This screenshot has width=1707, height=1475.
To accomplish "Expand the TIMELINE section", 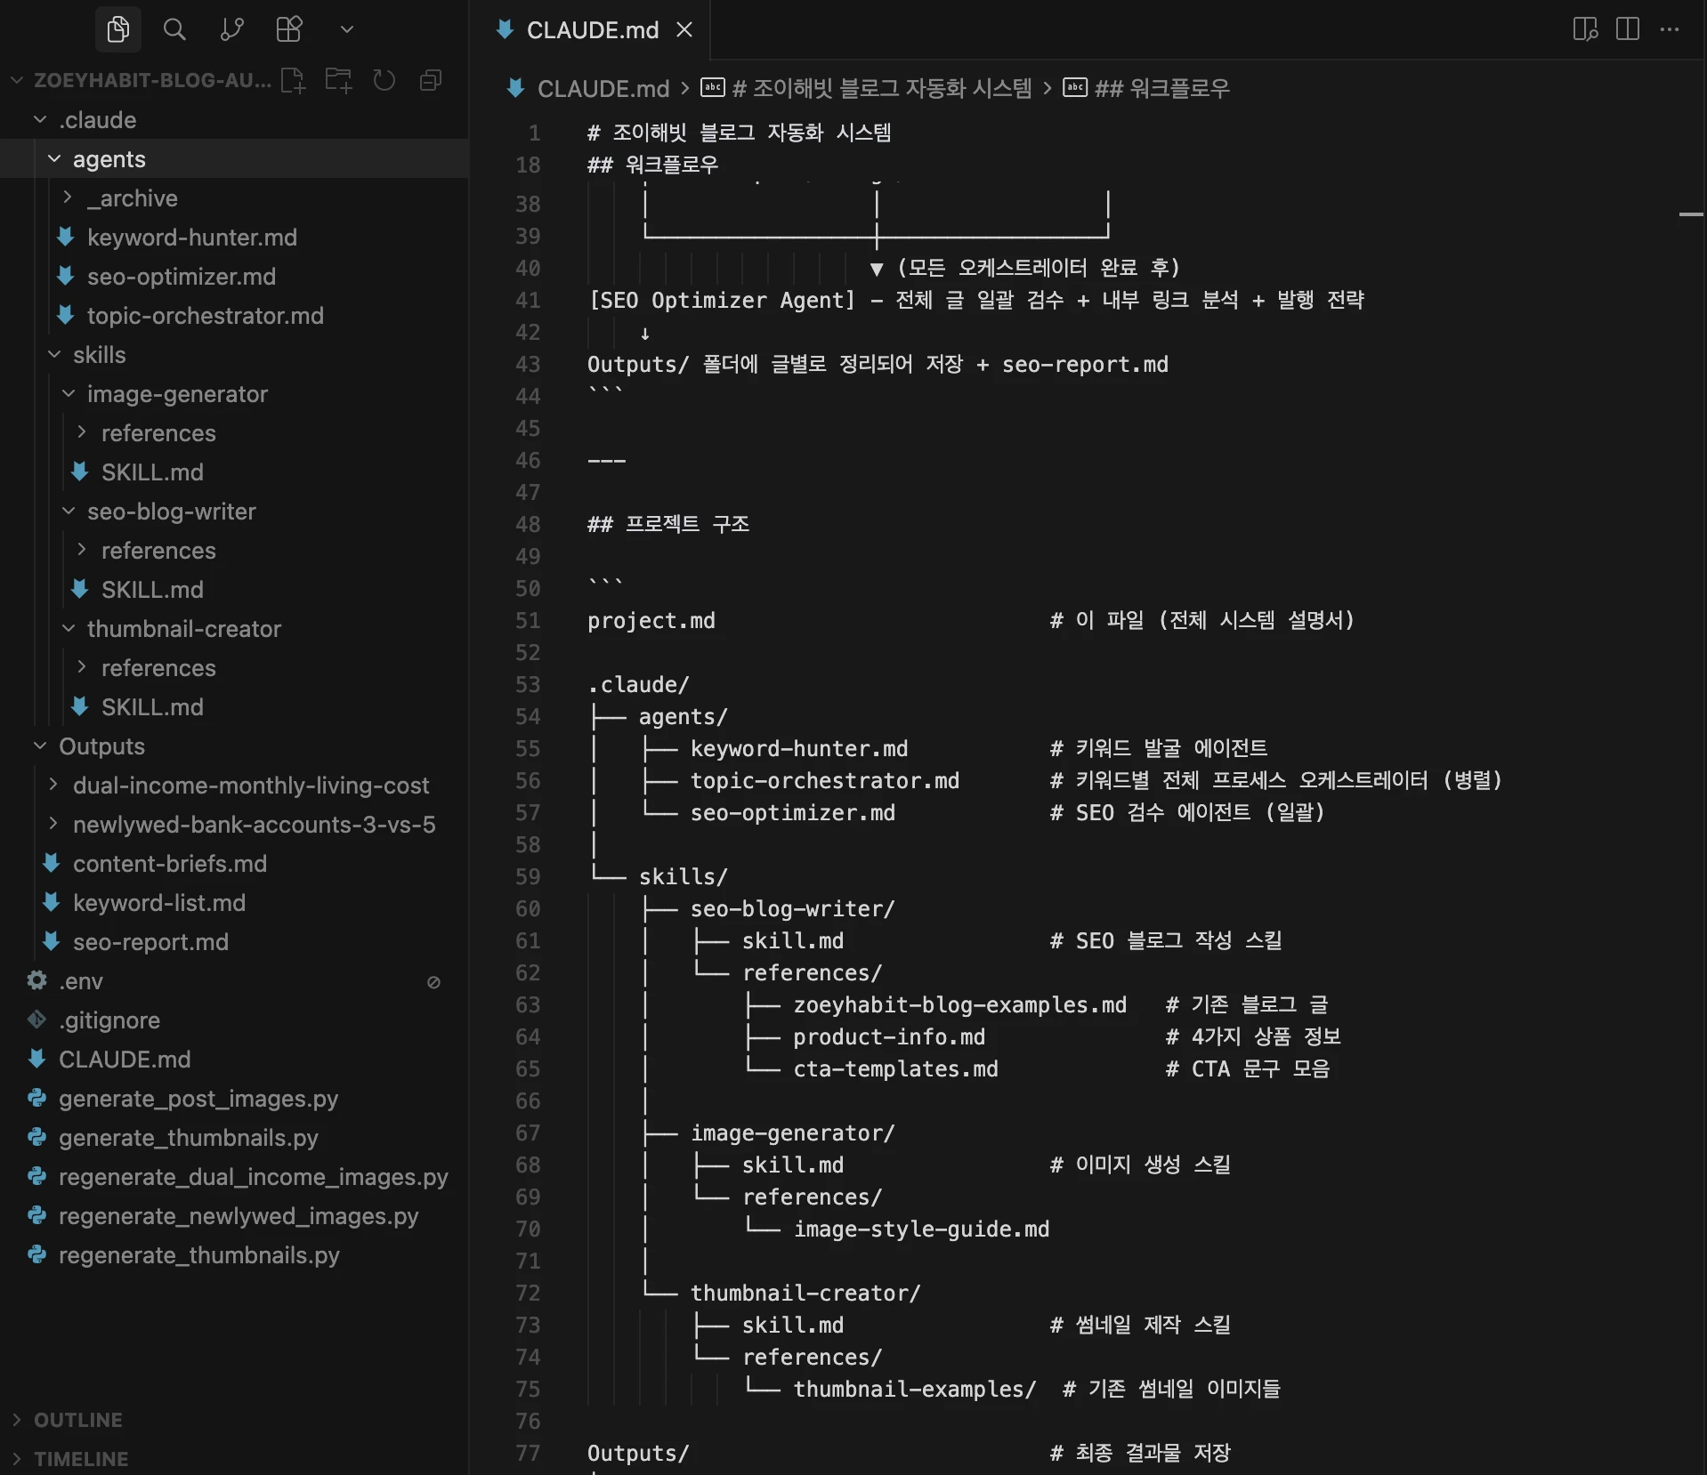I will 80,1459.
